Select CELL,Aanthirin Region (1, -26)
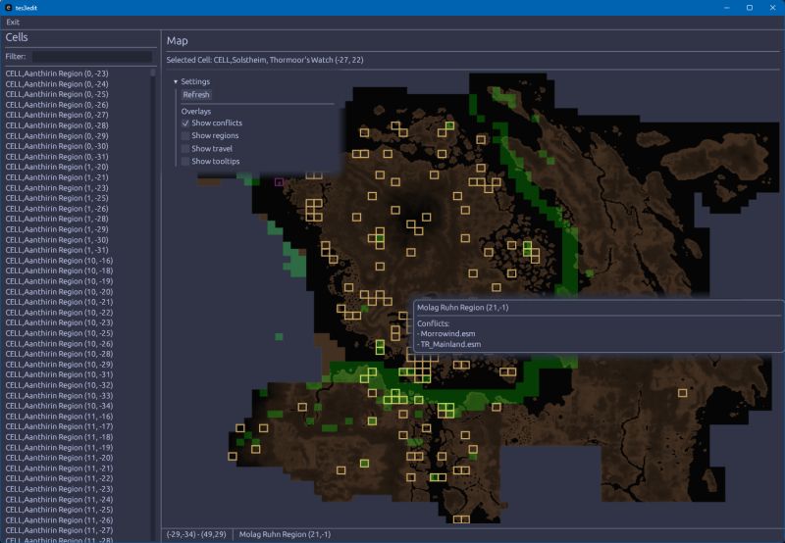This screenshot has height=543, width=785. click(x=57, y=209)
